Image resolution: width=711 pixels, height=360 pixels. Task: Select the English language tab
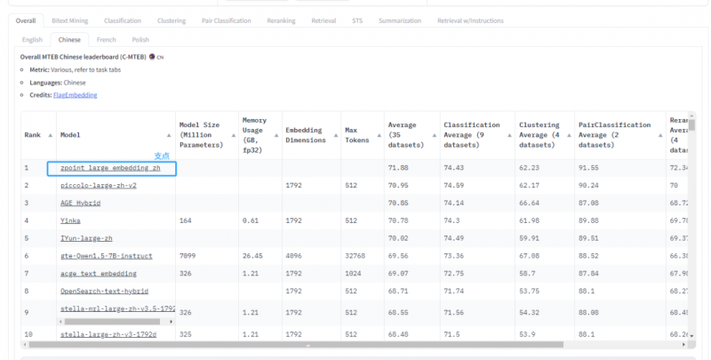32,40
